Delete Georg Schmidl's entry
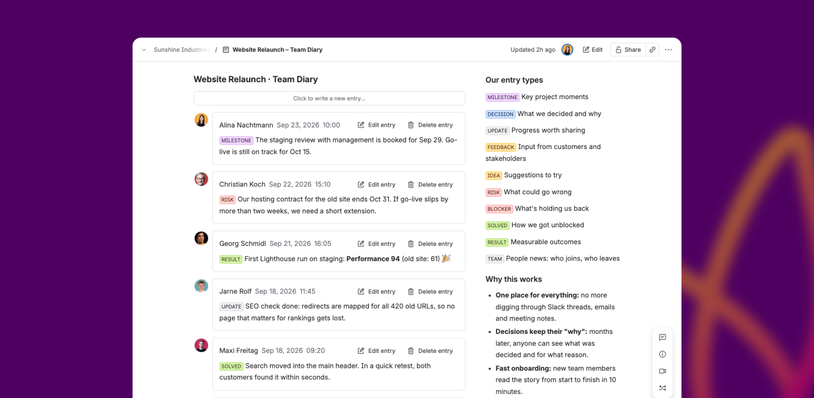This screenshot has height=398, width=814. pos(430,244)
